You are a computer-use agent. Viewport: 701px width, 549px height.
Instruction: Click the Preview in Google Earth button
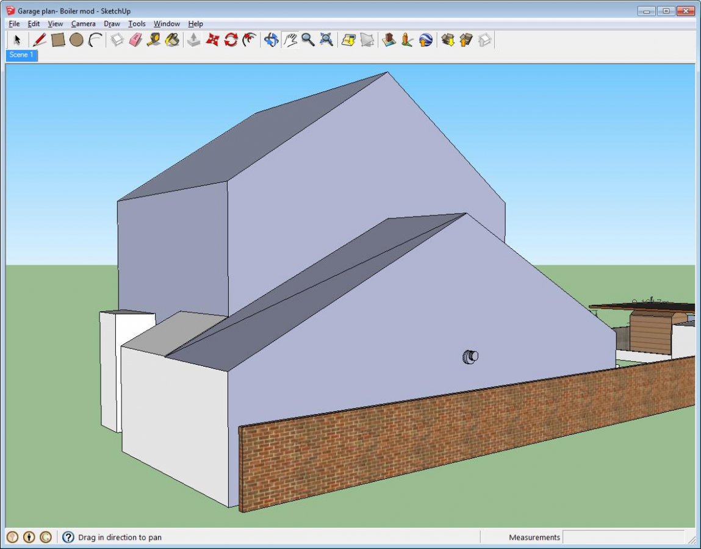426,40
